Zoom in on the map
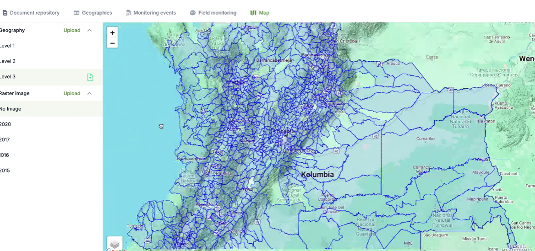The width and height of the screenshot is (535, 251). [x=112, y=33]
